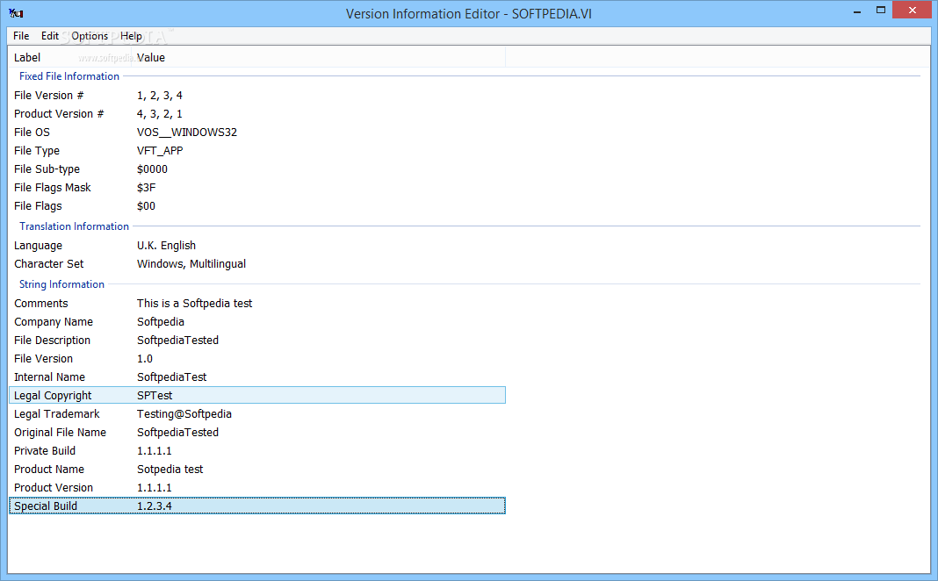Viewport: 938px width, 581px height.
Task: Click the Value column header
Action: (320, 57)
